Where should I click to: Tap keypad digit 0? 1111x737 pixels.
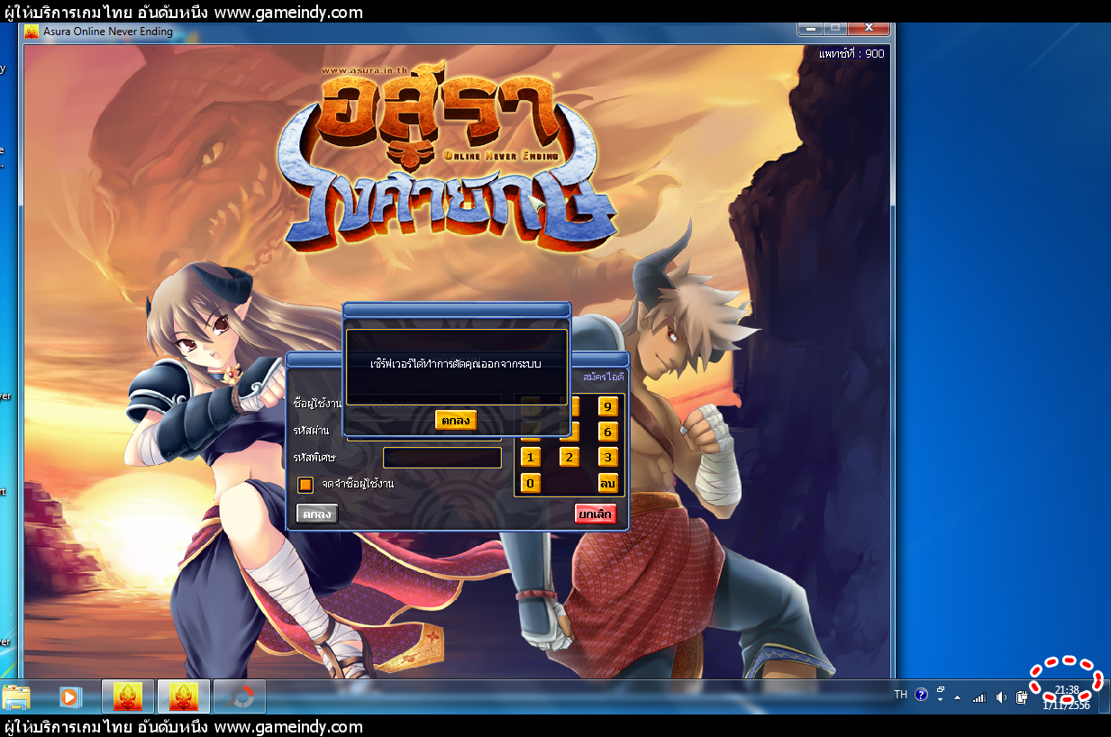pyautogui.click(x=531, y=484)
